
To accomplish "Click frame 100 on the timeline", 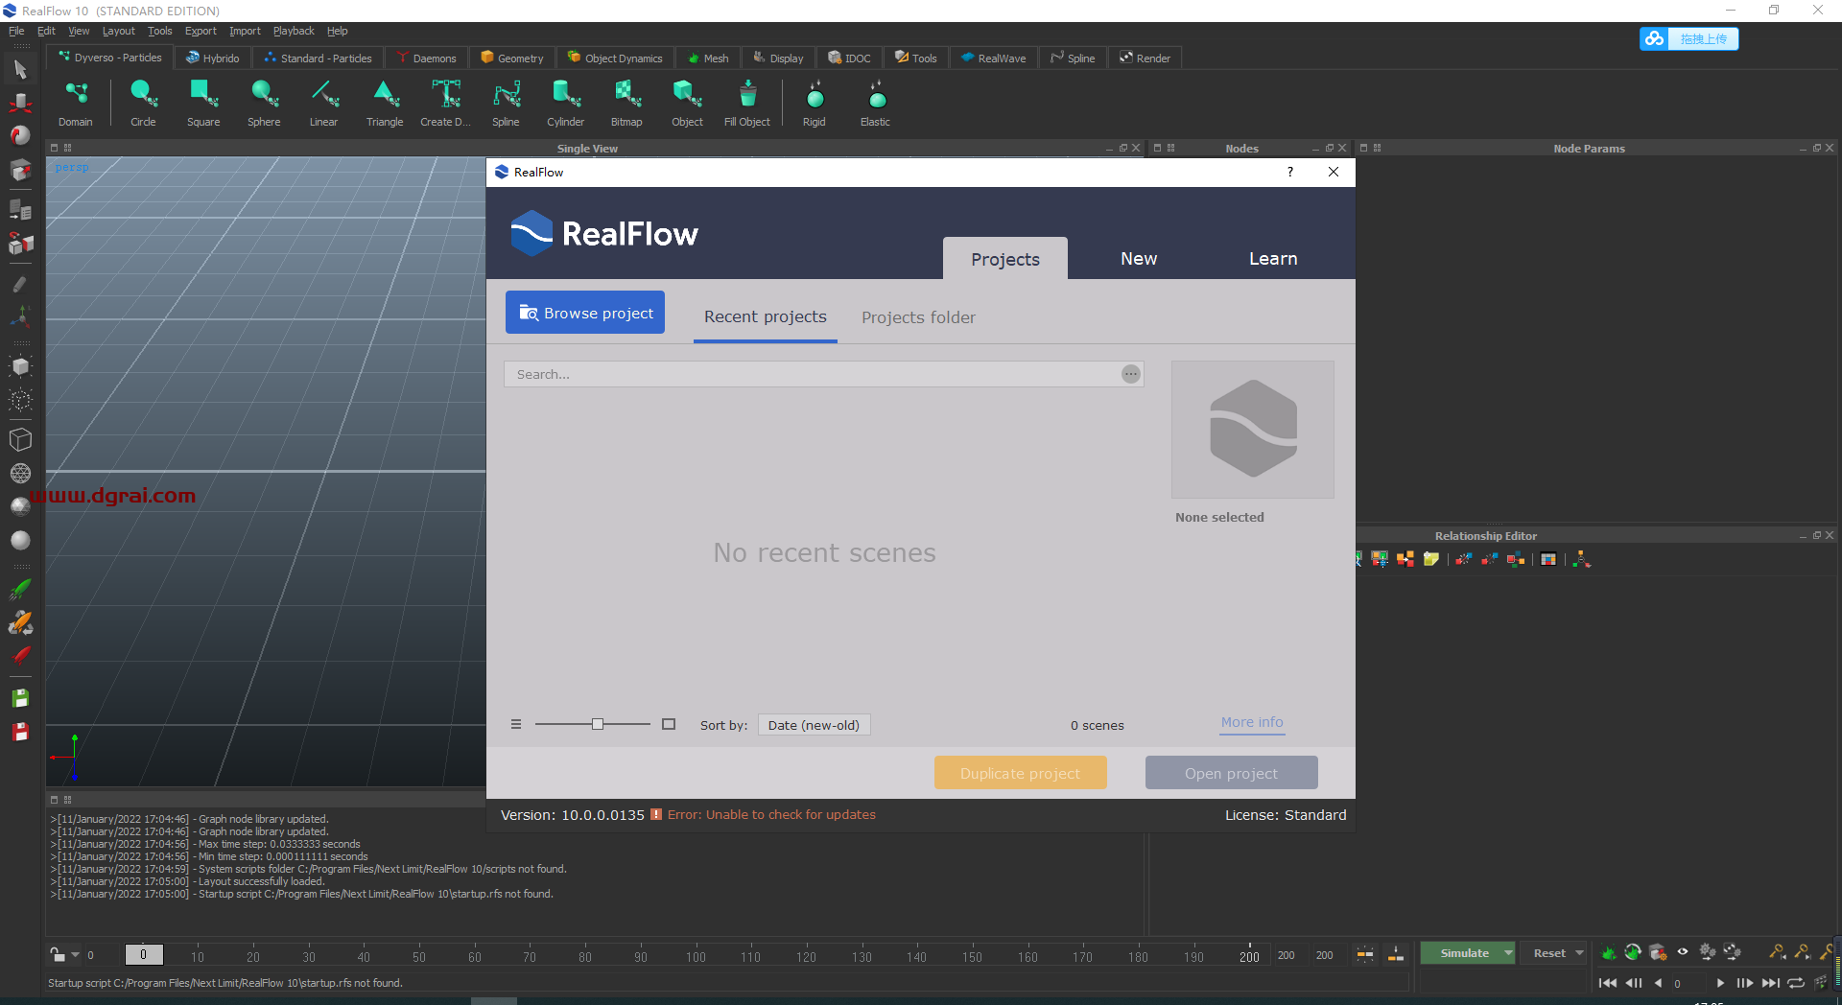I will pos(696,956).
